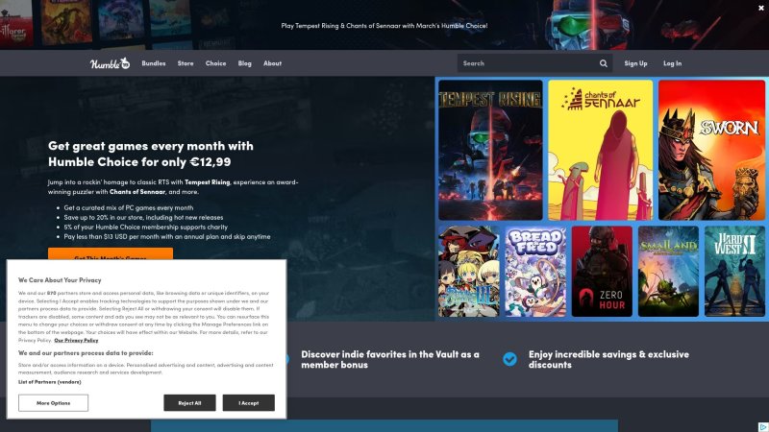Viewport: 769px width, 432px height.
Task: Open the Bread & Fred cover
Action: [535, 272]
